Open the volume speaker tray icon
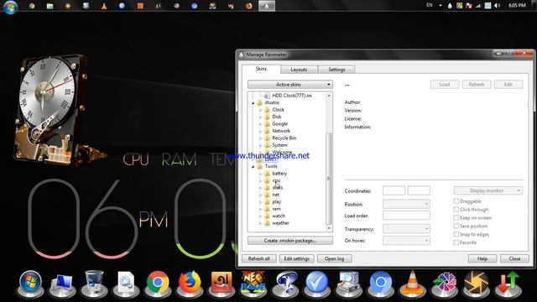The image size is (537, 302). [x=498, y=6]
